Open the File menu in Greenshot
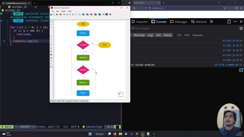 53,11
